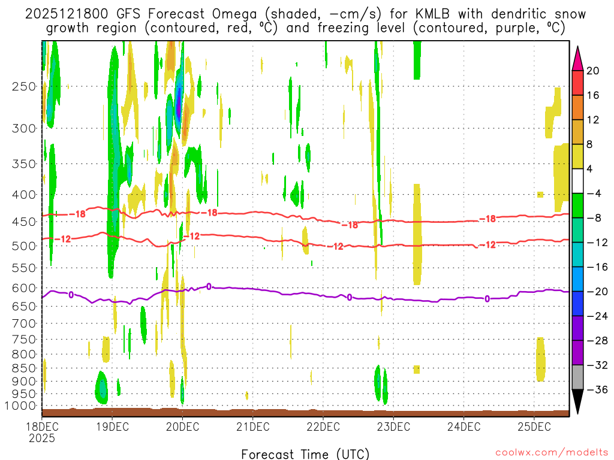Select the colorbar value label -20
This screenshot has height=460, width=614.
click(597, 292)
